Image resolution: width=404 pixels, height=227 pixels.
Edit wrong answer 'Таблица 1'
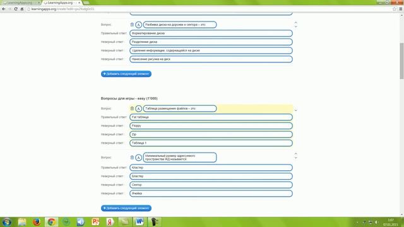[x=211, y=143]
